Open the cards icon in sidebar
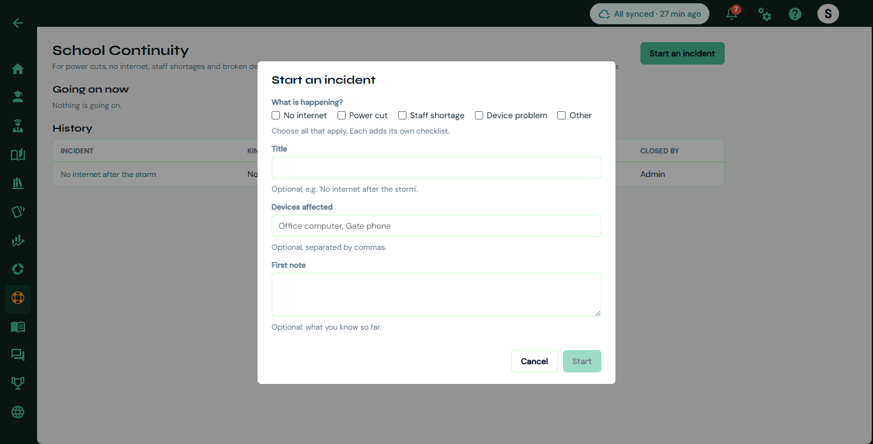 pos(18,212)
